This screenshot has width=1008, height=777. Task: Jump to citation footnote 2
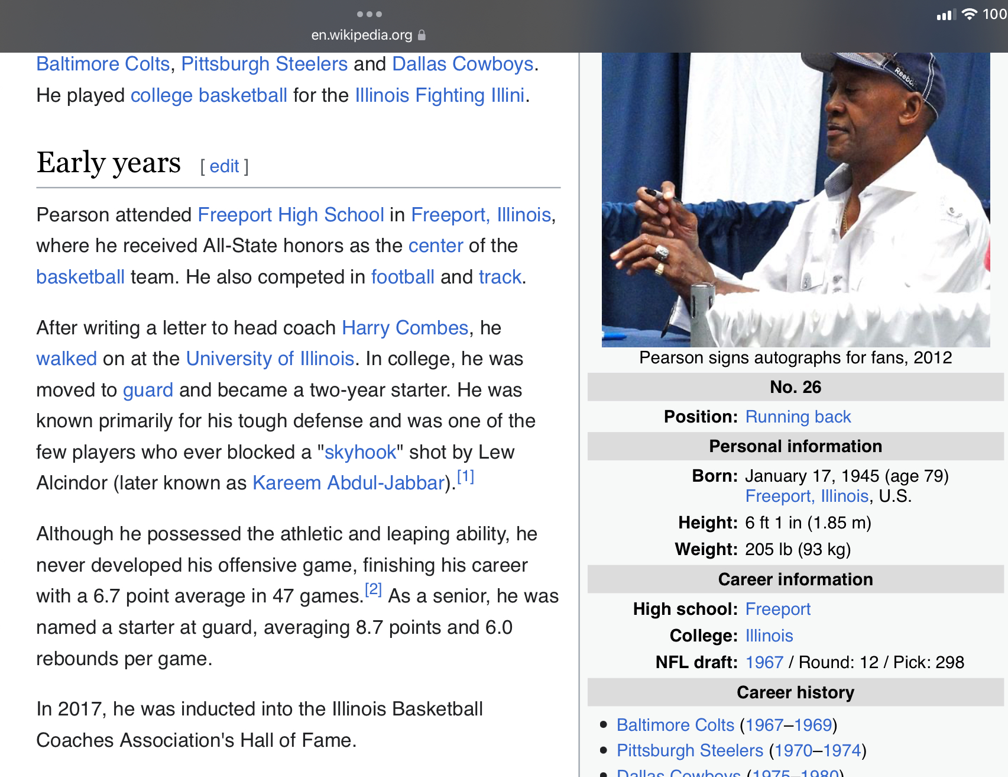coord(373,589)
